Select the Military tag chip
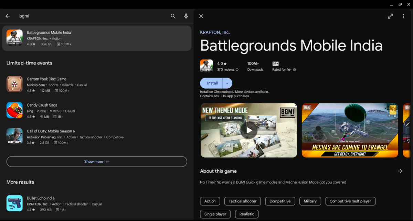Screen dimensions: 413x221 coord(310,201)
